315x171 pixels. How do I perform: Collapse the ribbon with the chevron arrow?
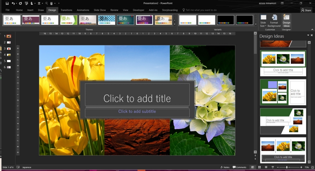312,29
